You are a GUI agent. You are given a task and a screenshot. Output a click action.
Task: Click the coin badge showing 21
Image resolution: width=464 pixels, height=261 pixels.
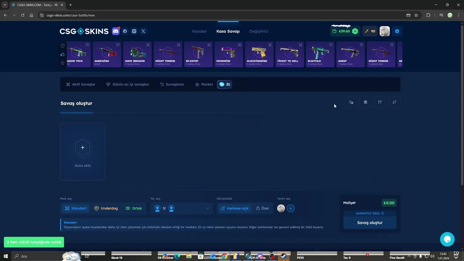pyautogui.click(x=225, y=84)
